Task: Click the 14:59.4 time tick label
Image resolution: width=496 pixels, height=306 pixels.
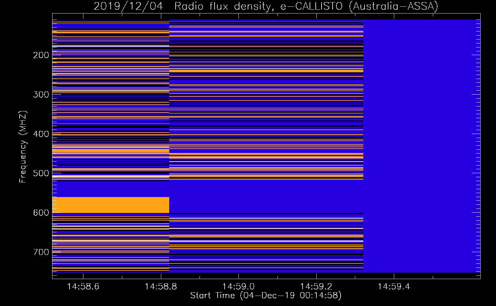Action: [394, 287]
